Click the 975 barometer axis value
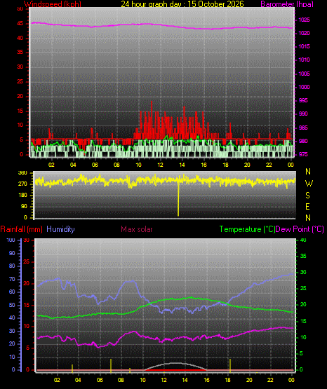The image size is (327, 389). point(303,155)
